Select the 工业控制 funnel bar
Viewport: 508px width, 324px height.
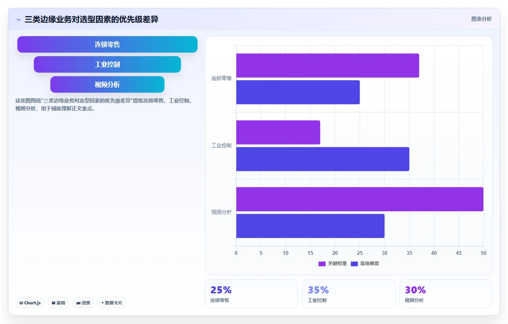pyautogui.click(x=107, y=64)
